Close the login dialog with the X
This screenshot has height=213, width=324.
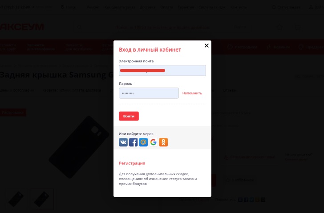tap(206, 46)
